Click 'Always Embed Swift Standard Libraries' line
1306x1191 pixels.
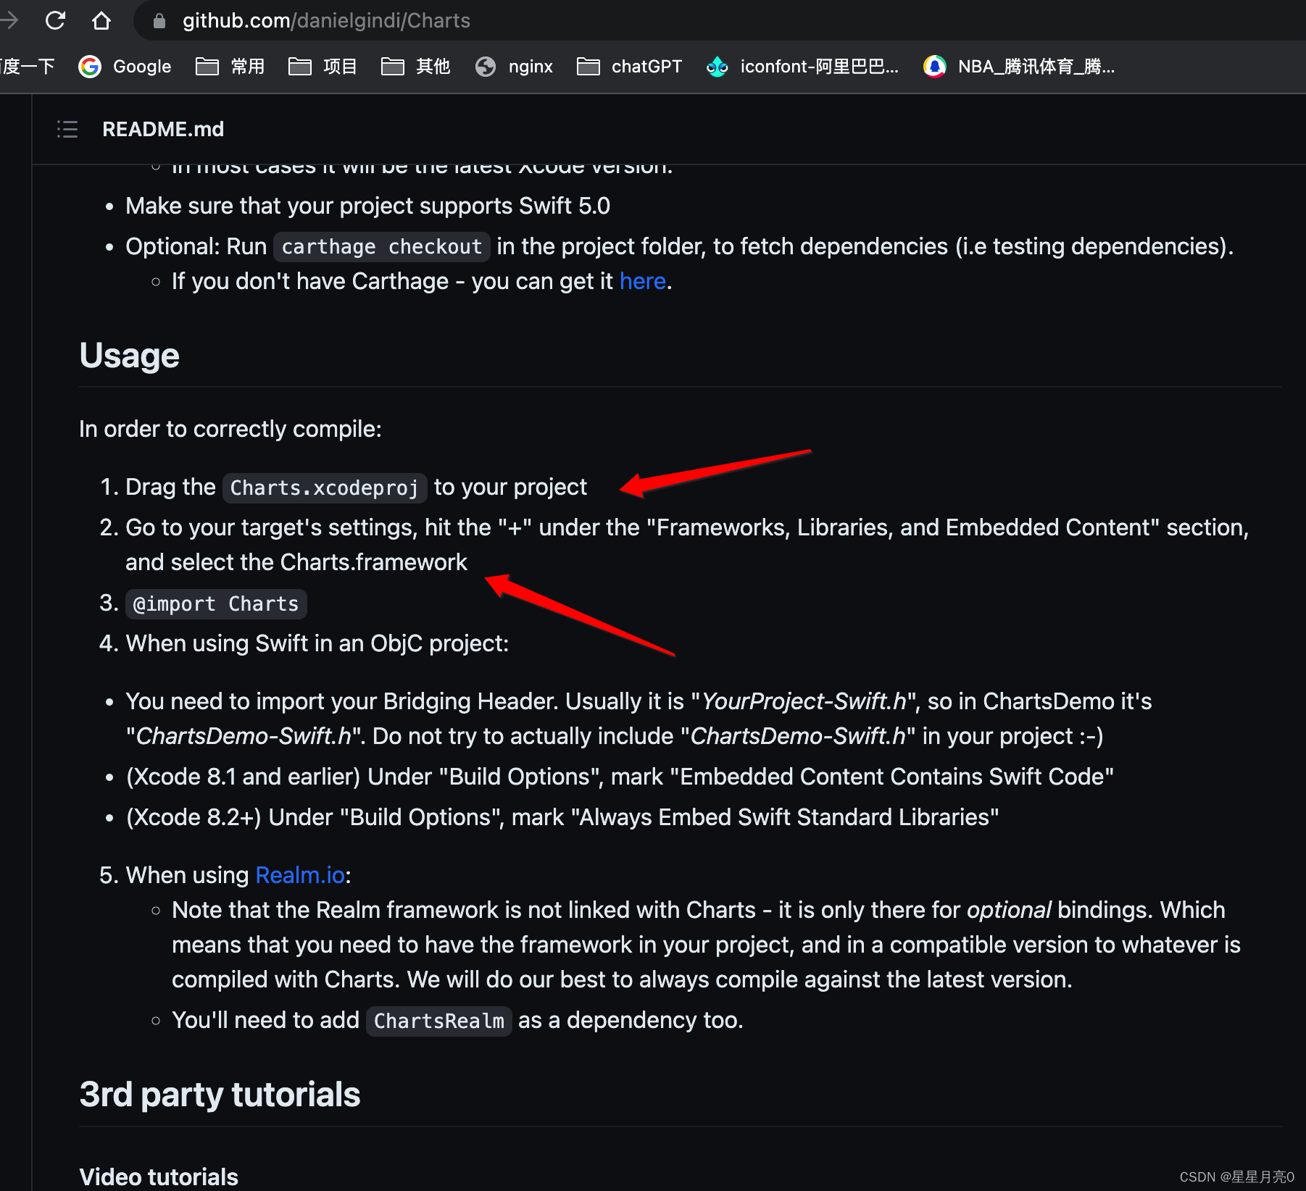point(562,817)
